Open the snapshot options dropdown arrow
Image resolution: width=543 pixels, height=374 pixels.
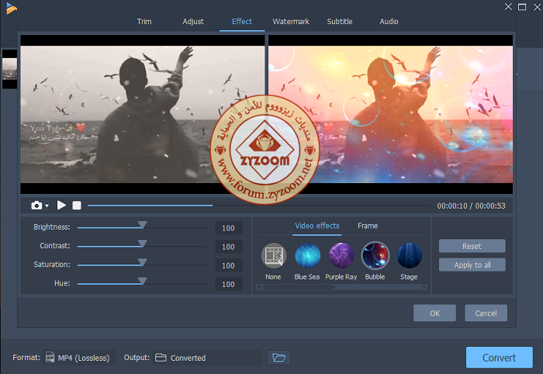pyautogui.click(x=47, y=206)
